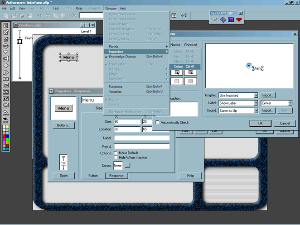Open the Graphic 'Use Imported' dropdown
The width and height of the screenshot is (300, 225).
click(256, 95)
